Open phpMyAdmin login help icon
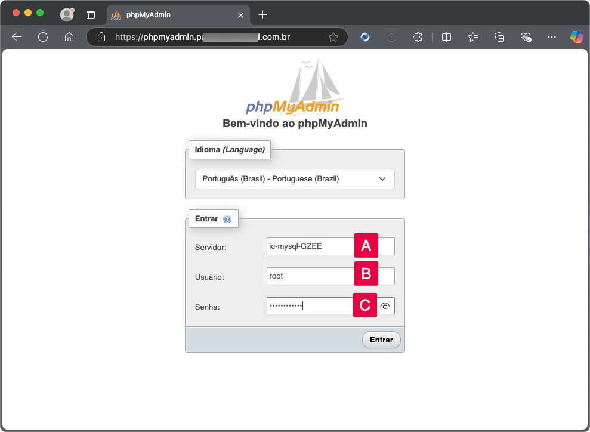Screen dimensions: 590x432 pos(227,219)
